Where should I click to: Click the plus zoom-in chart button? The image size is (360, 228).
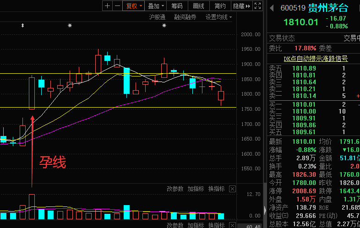click(107, 6)
